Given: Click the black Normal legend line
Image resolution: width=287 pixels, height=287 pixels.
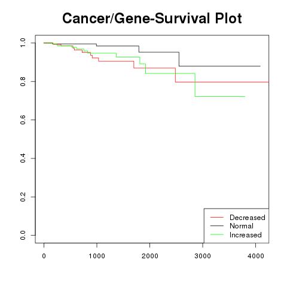Looking at the screenshot, I should click(217, 226).
